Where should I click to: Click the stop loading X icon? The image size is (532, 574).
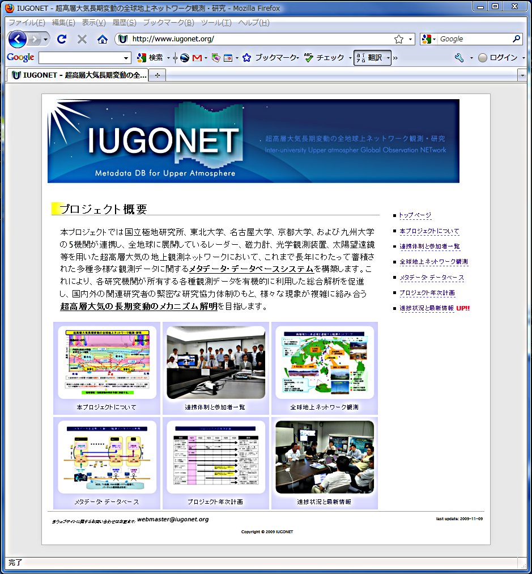(82, 39)
